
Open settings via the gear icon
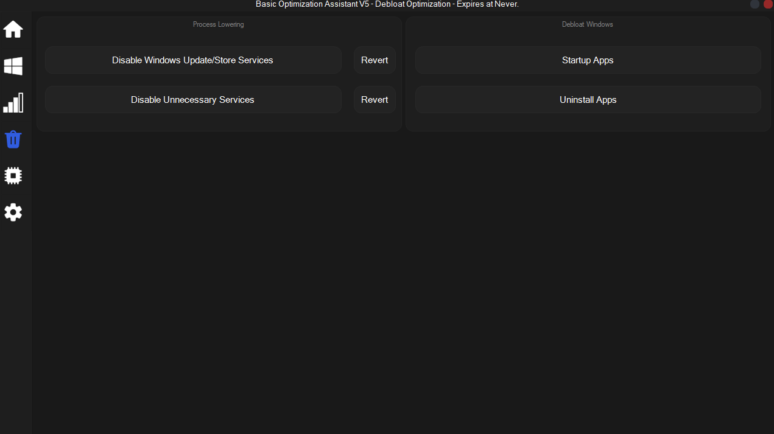point(13,212)
